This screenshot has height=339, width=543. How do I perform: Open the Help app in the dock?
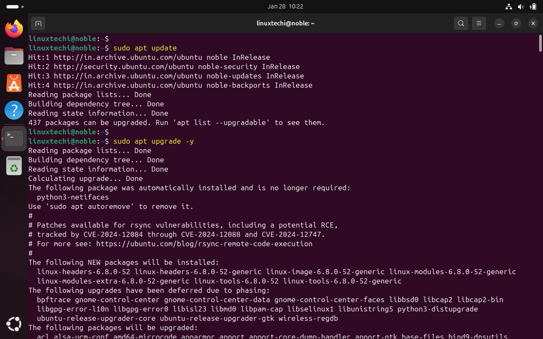coord(14,110)
